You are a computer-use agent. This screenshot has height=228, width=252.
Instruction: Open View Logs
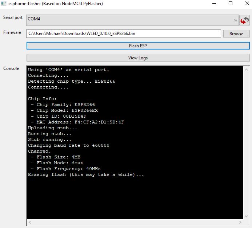[138, 58]
